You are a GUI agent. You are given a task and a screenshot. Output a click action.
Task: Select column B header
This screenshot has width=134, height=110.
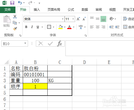pos(35,62)
